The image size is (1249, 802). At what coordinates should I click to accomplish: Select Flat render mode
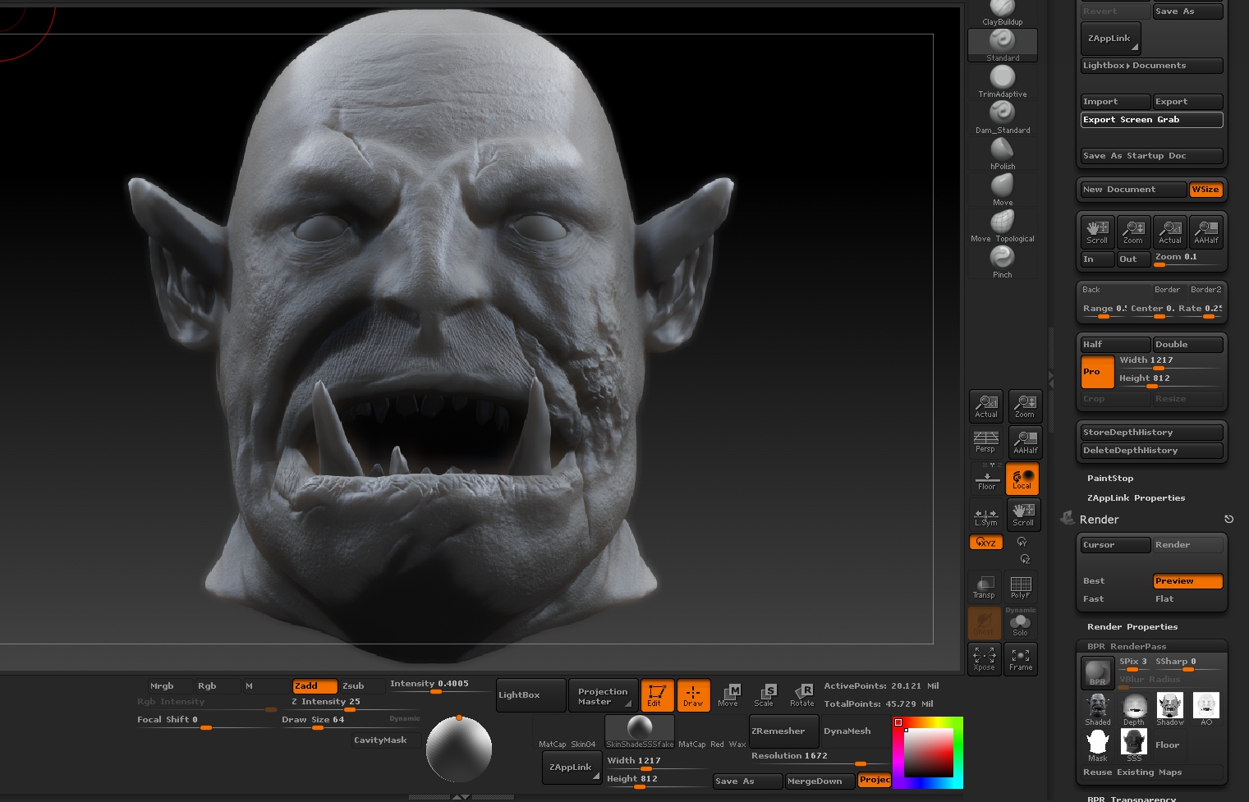(1188, 599)
